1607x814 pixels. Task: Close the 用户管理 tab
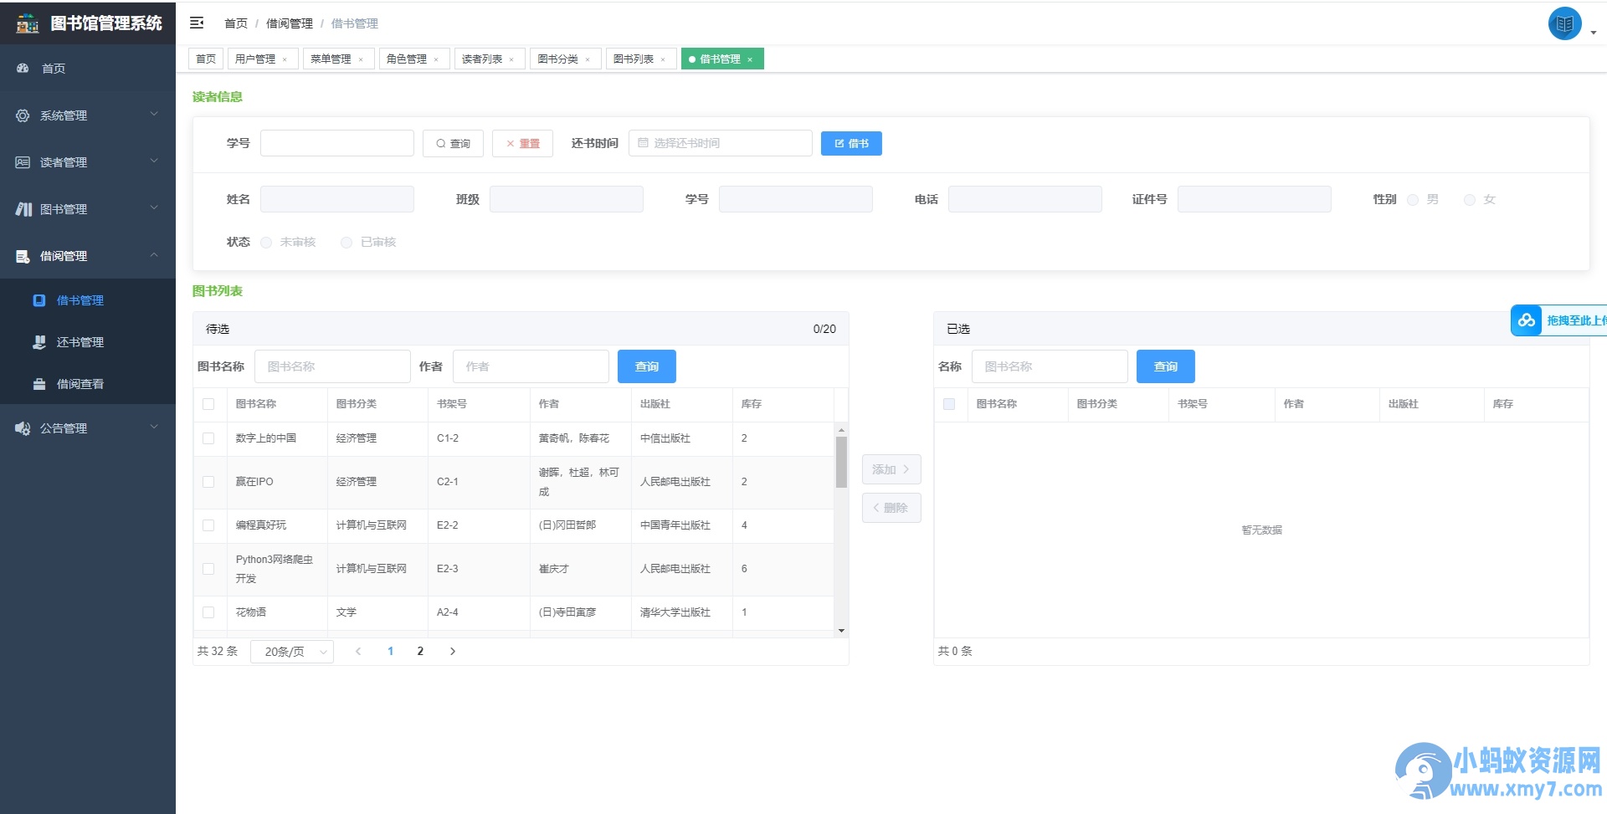(285, 59)
